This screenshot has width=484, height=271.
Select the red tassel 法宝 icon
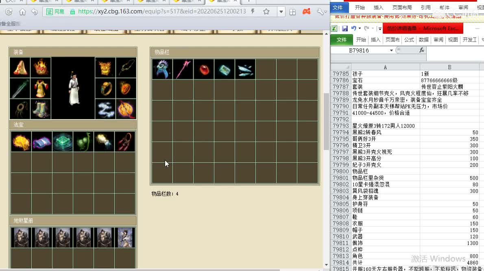coord(125,142)
